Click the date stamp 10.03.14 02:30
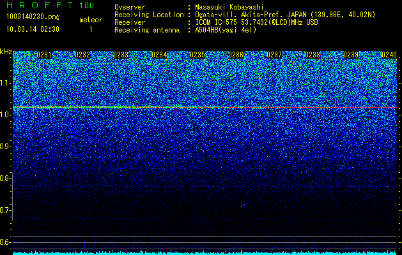Image resolution: width=402 pixels, height=255 pixels. (x=33, y=29)
